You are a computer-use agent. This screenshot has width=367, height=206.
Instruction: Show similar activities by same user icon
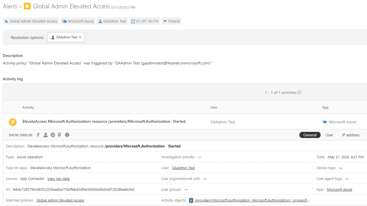point(46,135)
